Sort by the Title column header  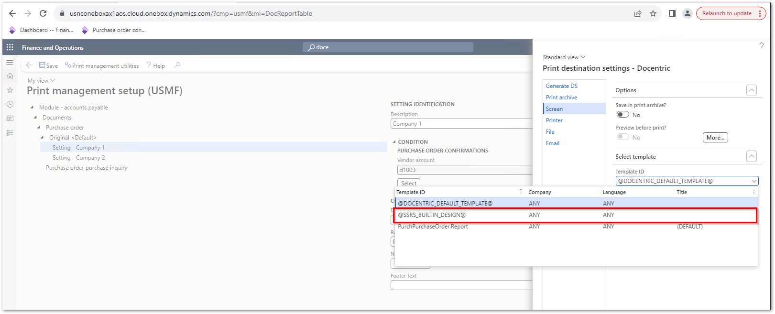682,192
